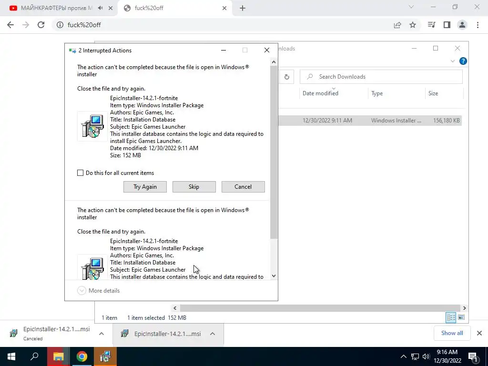The image size is (488, 366).
Task: Click the Windows Installer type cell
Action: coord(396,121)
